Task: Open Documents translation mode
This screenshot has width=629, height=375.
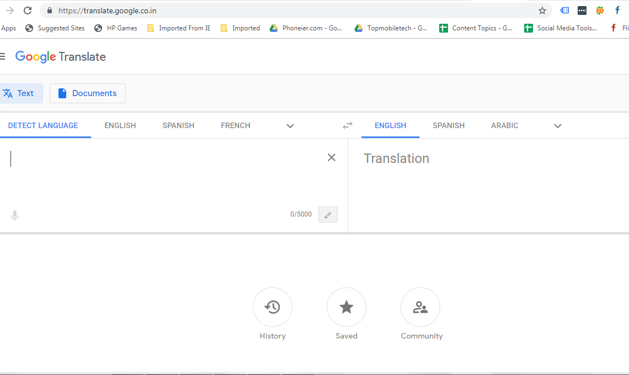Action: pyautogui.click(x=87, y=93)
